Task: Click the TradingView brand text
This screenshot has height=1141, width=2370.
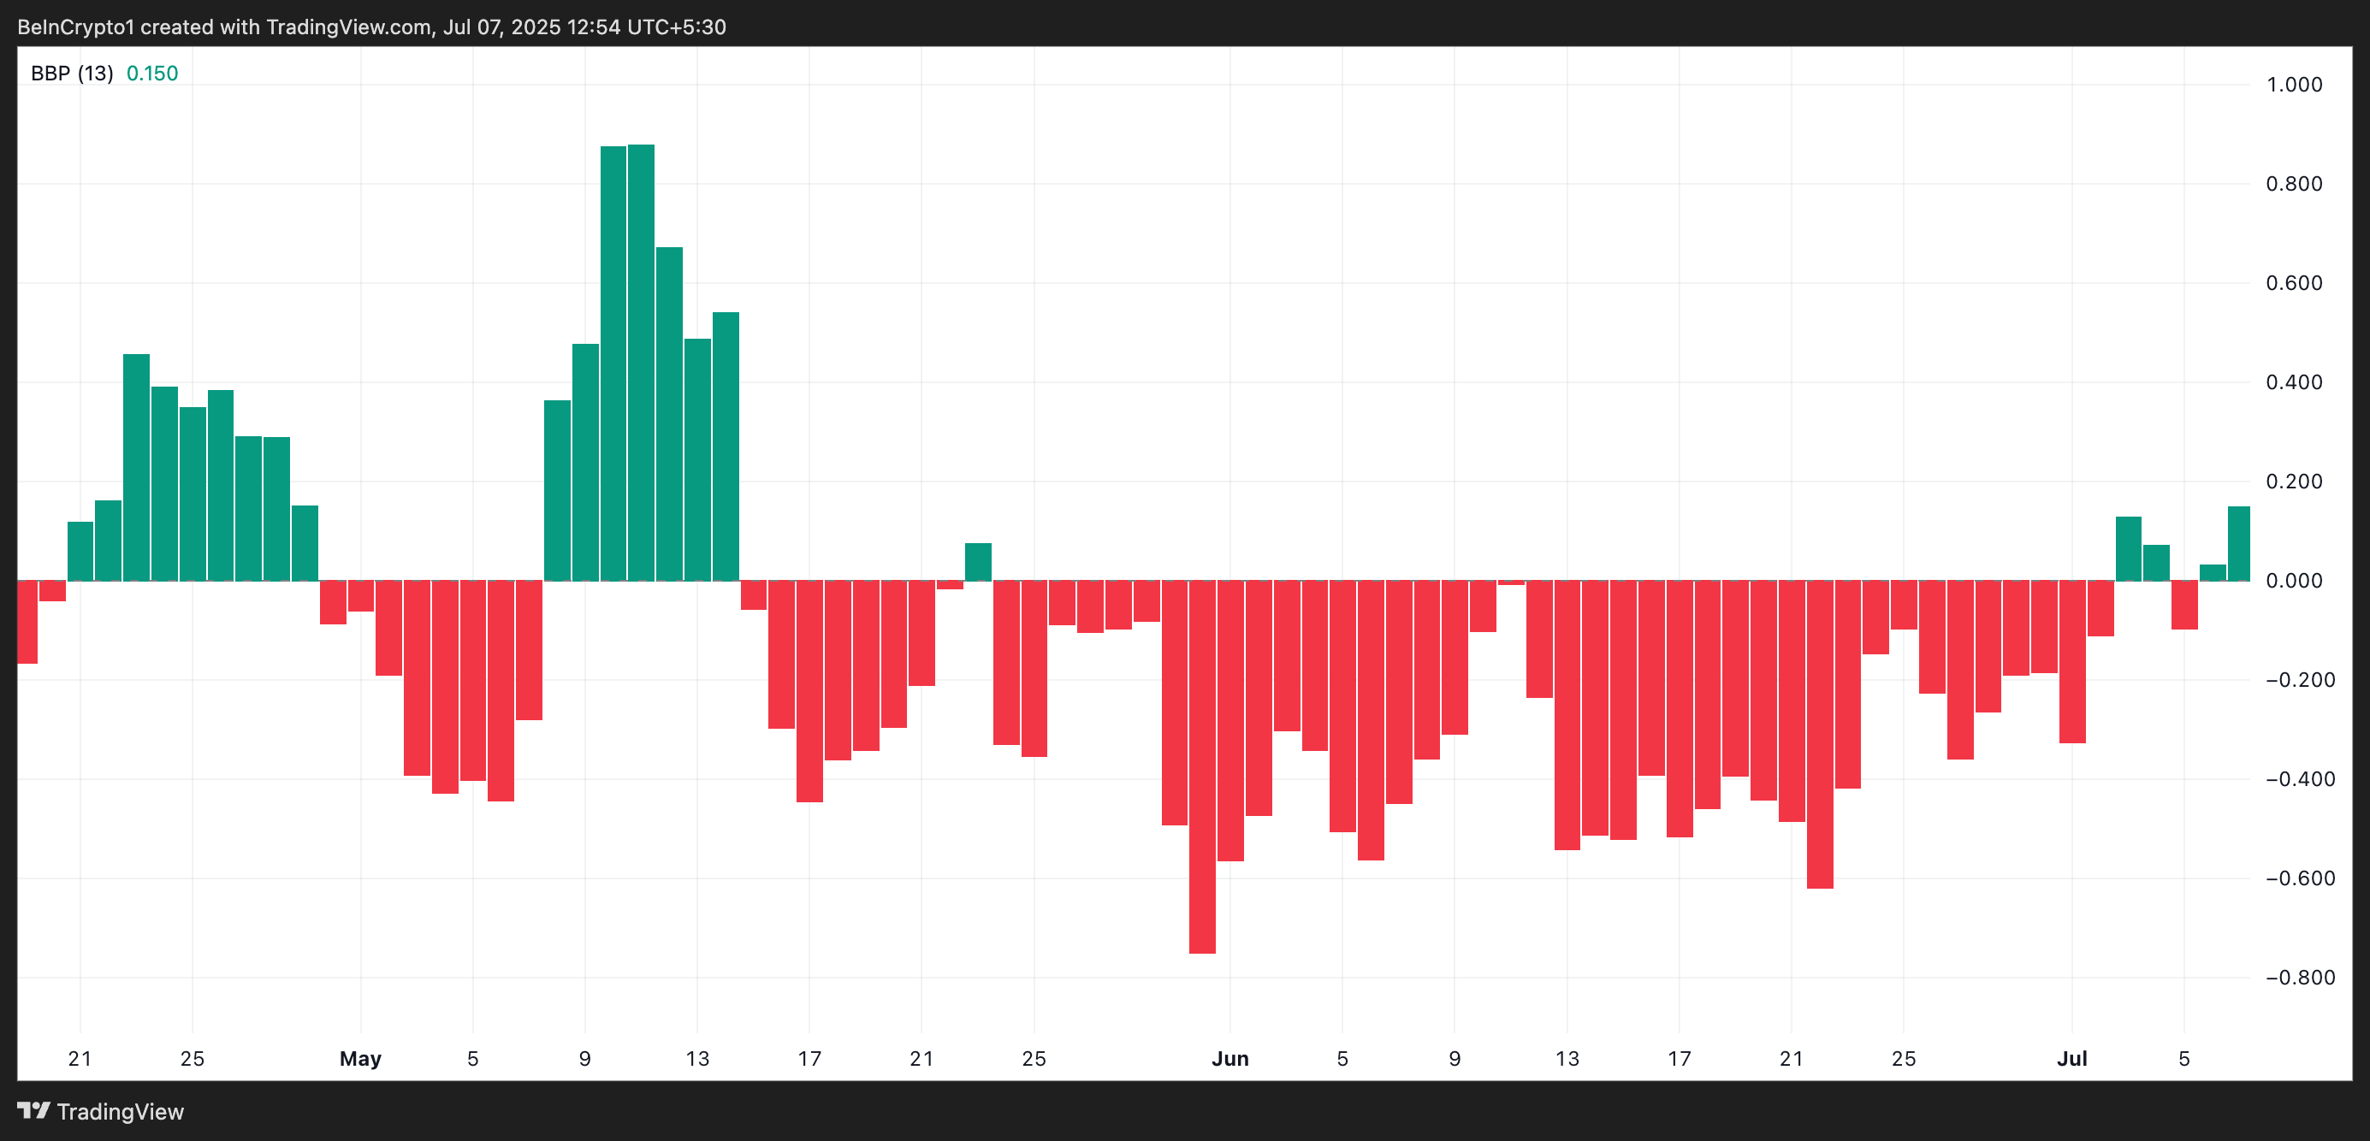Action: pos(120,1112)
